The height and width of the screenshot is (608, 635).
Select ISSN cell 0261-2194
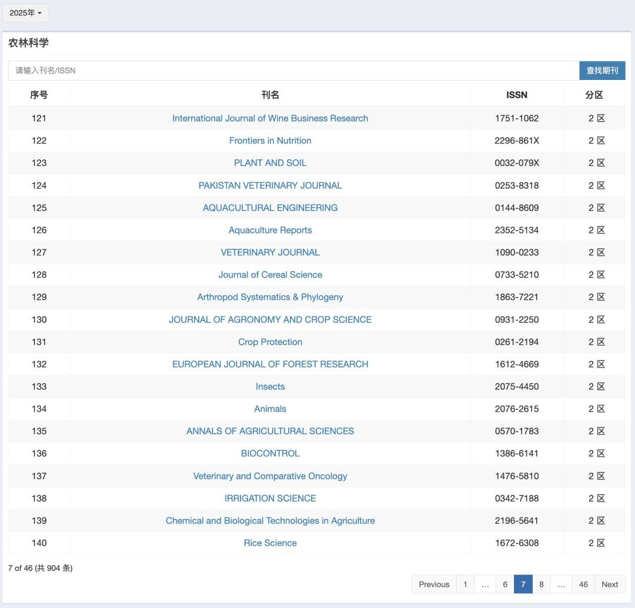click(x=517, y=342)
